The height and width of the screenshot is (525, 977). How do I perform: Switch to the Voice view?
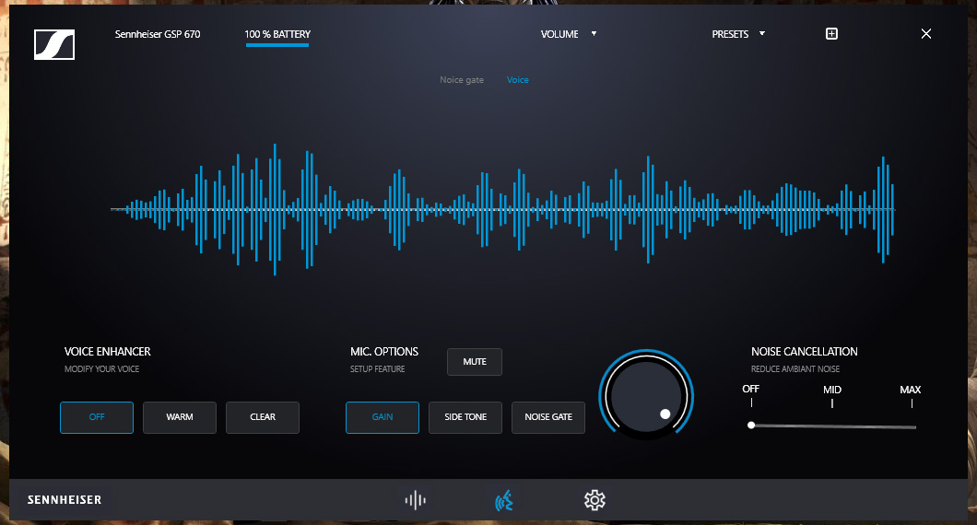tap(518, 80)
